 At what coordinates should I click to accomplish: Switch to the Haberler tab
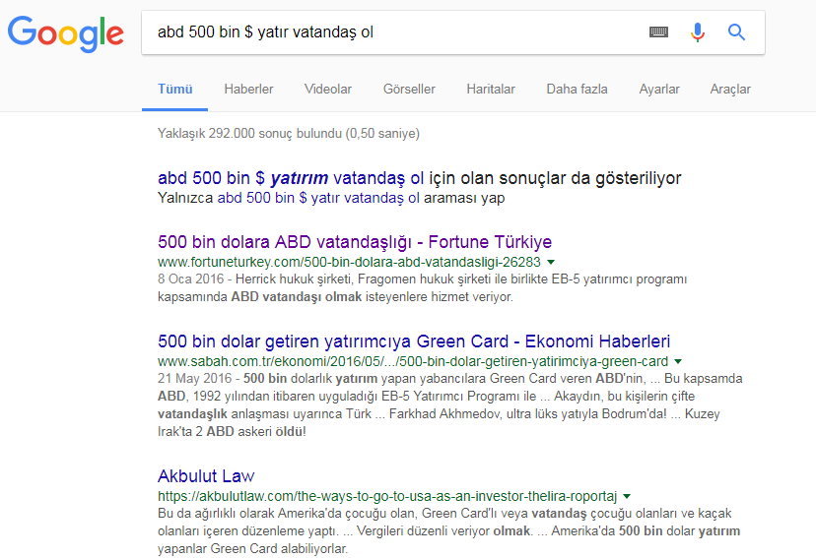[x=248, y=89]
